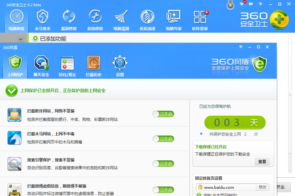Click the www.baidu.com homepage field
This screenshot has height=196, width=295.
click(x=229, y=187)
